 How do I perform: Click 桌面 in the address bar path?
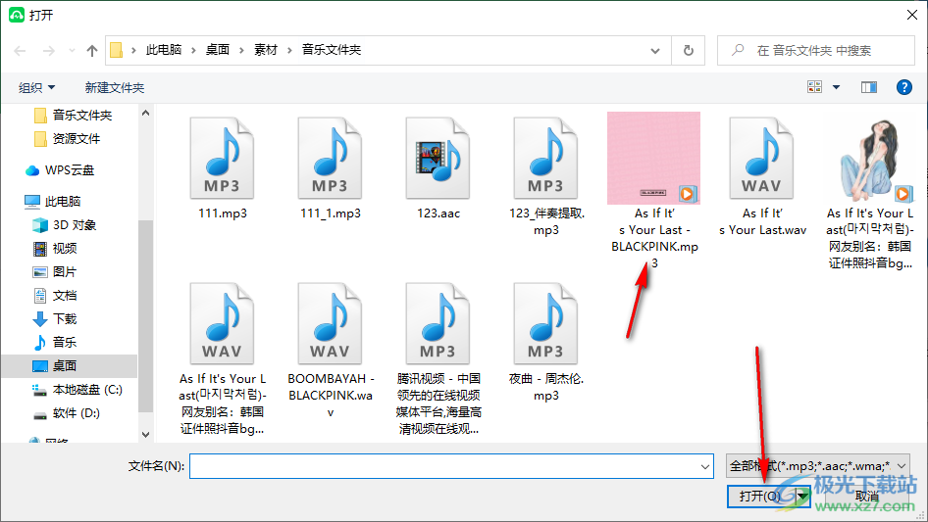pos(218,50)
